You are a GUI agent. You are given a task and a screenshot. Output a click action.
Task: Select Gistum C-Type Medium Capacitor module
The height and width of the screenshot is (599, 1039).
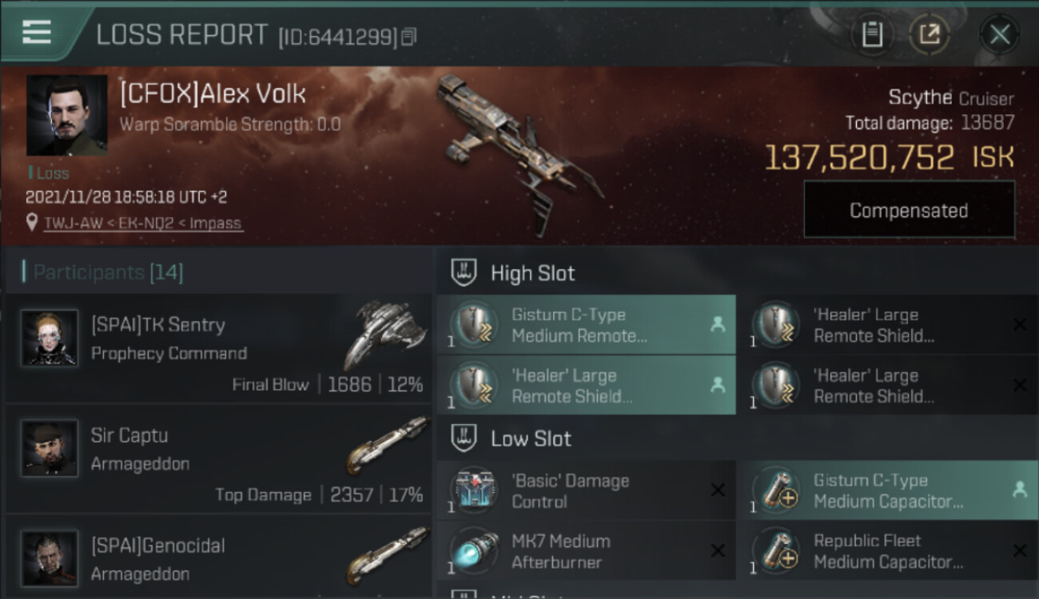[887, 490]
